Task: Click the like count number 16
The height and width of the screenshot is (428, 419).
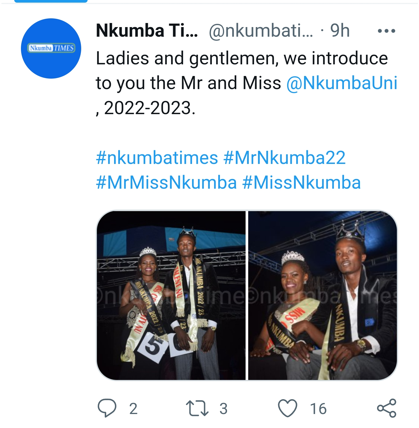Action: (x=318, y=409)
